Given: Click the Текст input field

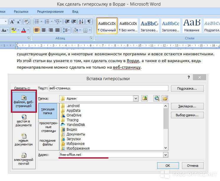Looking at the screenshot, I should pos(109,88).
